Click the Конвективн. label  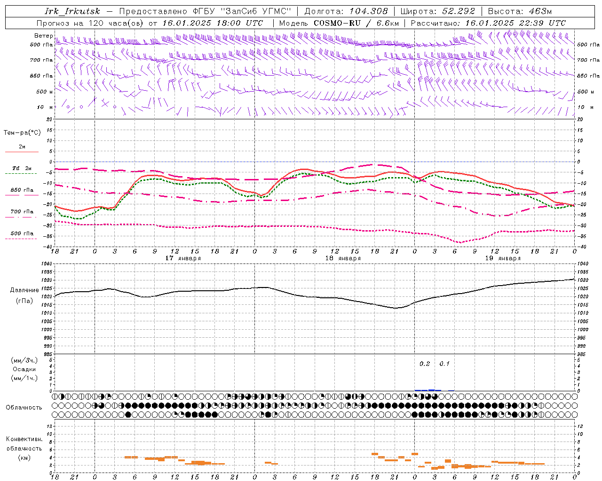pyautogui.click(x=24, y=439)
